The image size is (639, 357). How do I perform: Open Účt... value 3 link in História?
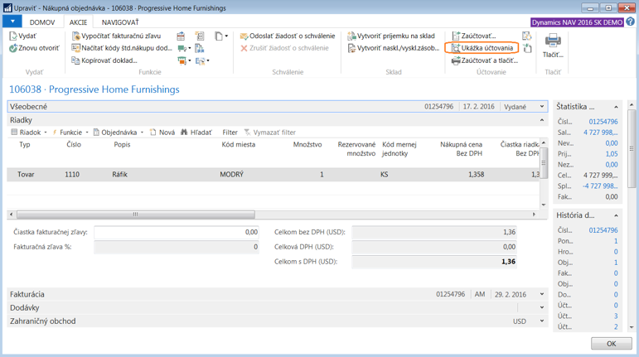pos(616,316)
